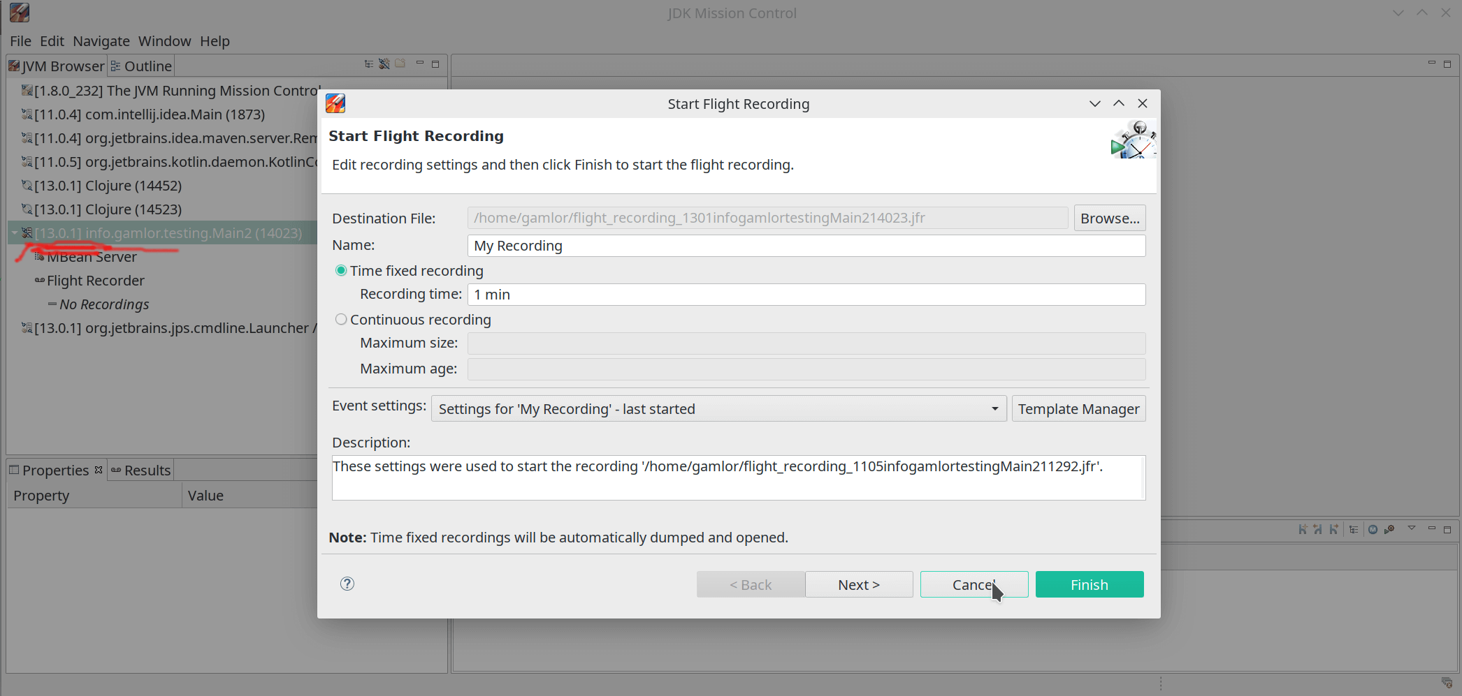
Task: Open the Template Manager
Action: [x=1078, y=408]
